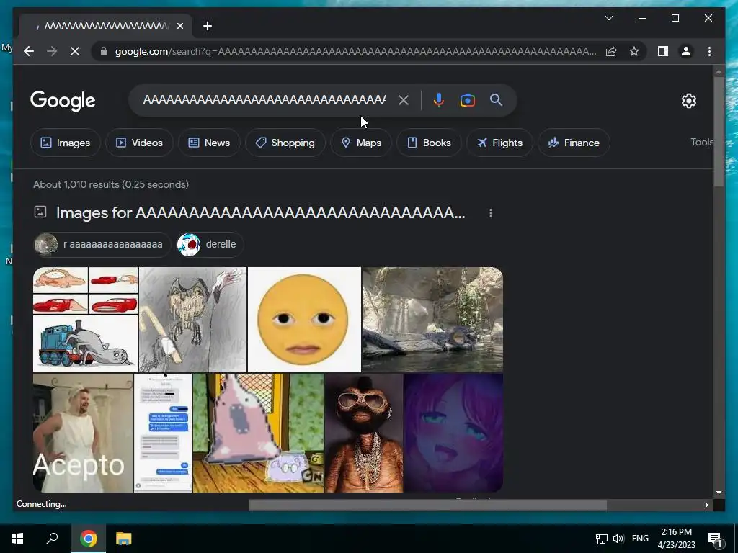This screenshot has width=738, height=553.
Task: Open Chrome side panel
Action: click(x=663, y=51)
